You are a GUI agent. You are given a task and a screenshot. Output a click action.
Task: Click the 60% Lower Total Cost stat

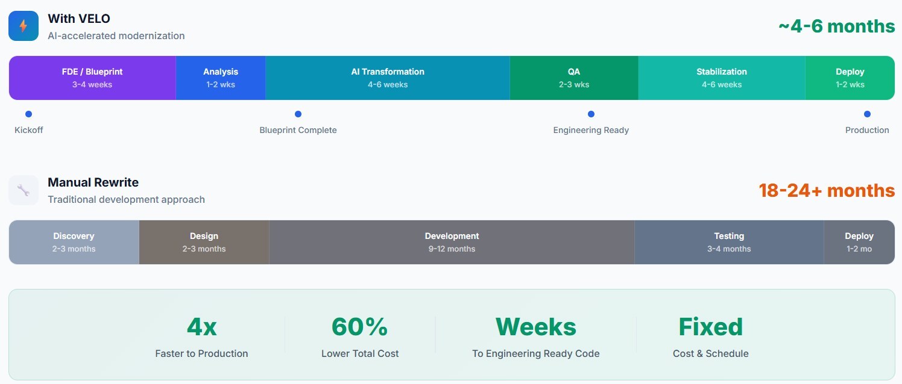[x=360, y=336]
